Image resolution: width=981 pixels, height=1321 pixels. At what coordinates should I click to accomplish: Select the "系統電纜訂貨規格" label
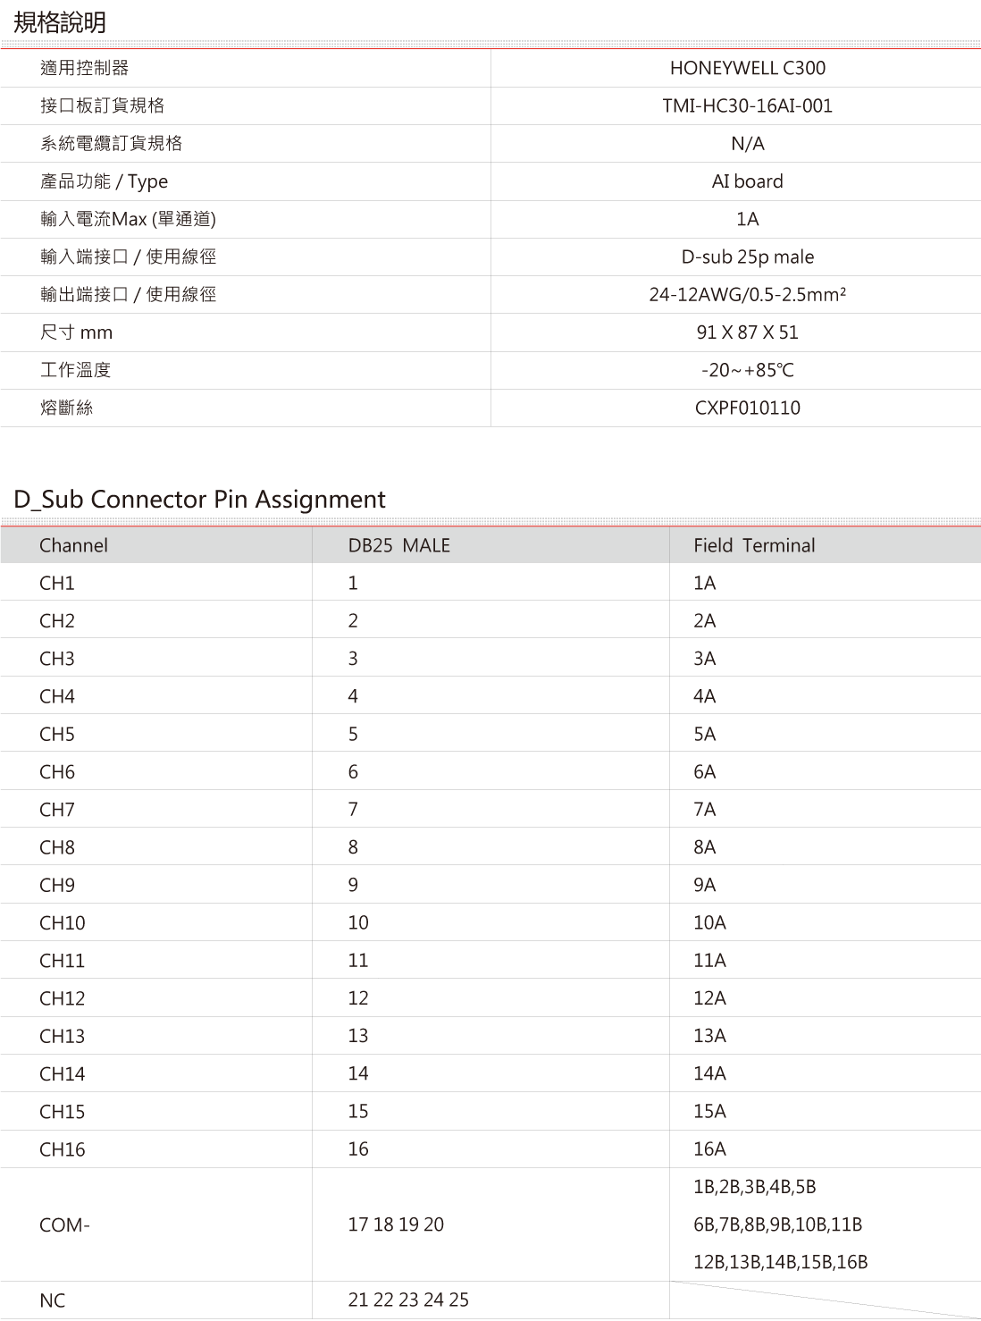[x=112, y=143]
